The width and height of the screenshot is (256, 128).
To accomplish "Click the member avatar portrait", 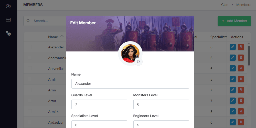I will [x=130, y=53].
